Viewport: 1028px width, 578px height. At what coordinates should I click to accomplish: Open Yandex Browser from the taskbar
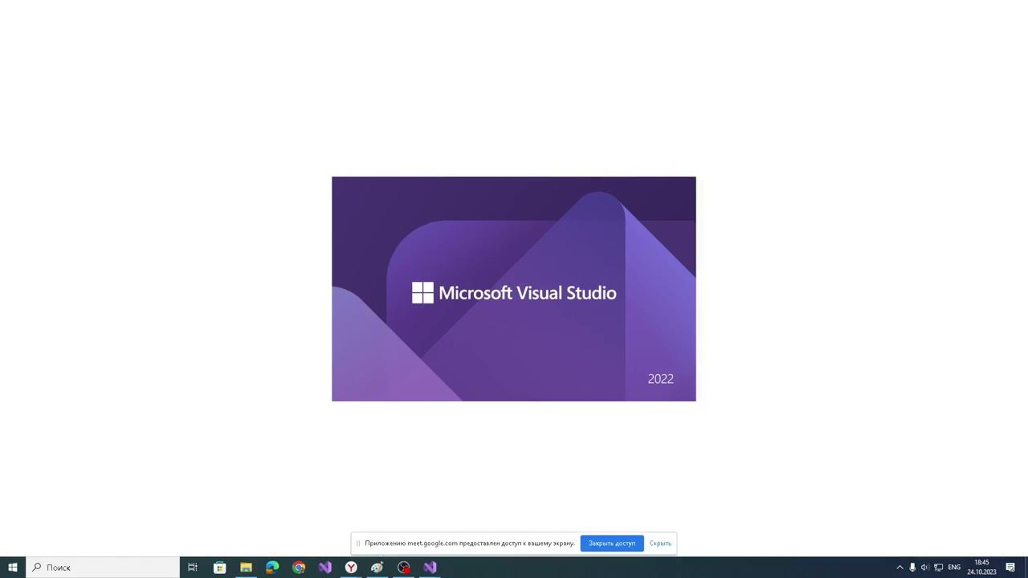click(x=351, y=568)
